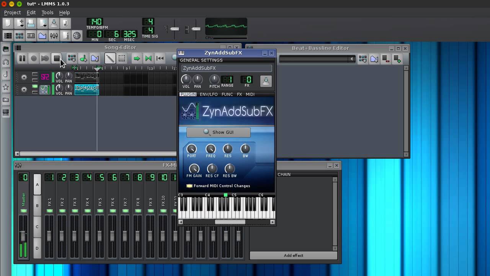The image size is (490, 276).
Task: Select the selection mode in Song-Editor
Action: tap(121, 58)
